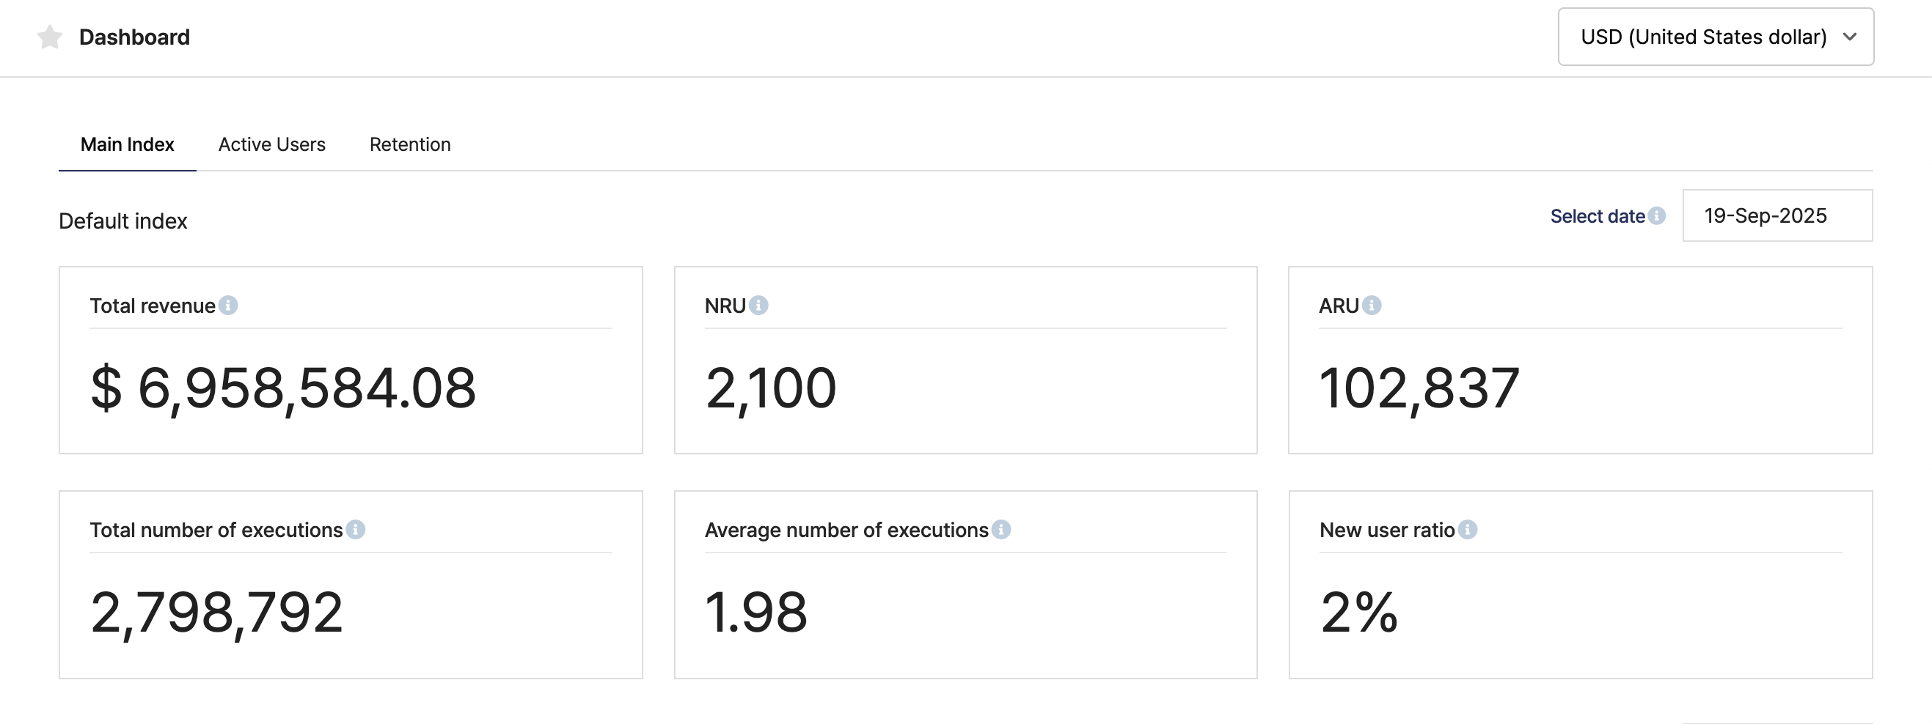The width and height of the screenshot is (1932, 724).
Task: Switch to the Active Users tab
Action: pos(271,144)
